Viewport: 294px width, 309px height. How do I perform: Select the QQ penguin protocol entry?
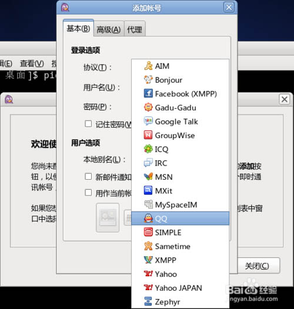click(181, 219)
